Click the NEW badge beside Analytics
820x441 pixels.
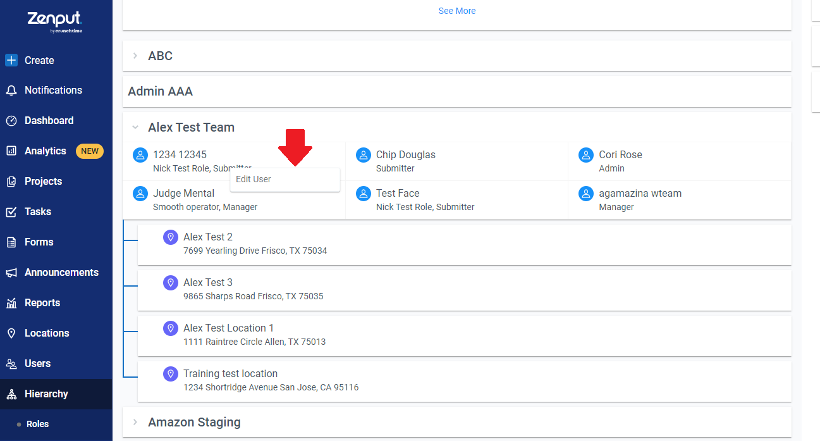pyautogui.click(x=90, y=151)
